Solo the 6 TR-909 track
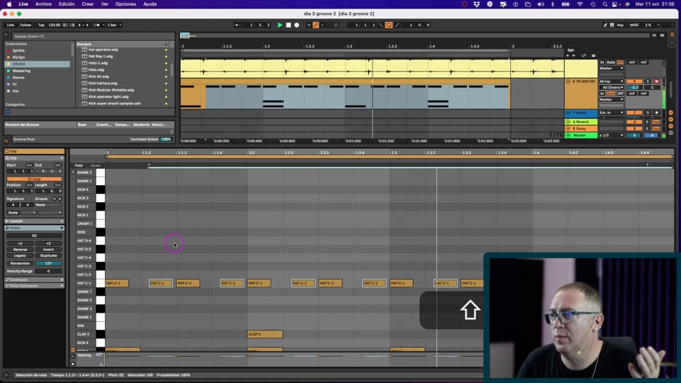 point(648,82)
